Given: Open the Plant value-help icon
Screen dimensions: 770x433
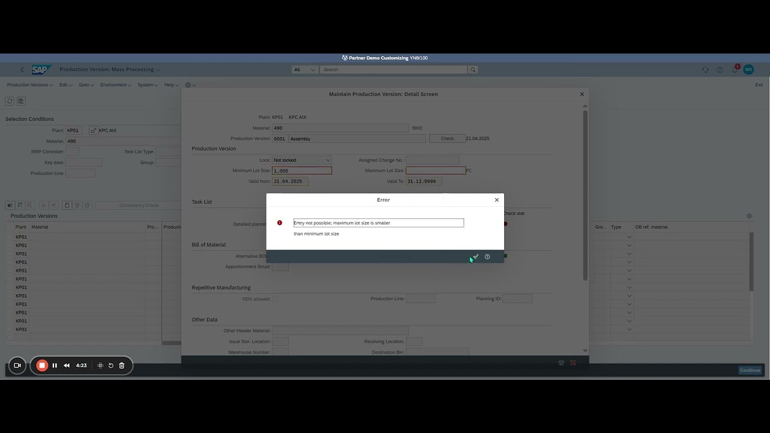Looking at the screenshot, I should point(93,131).
